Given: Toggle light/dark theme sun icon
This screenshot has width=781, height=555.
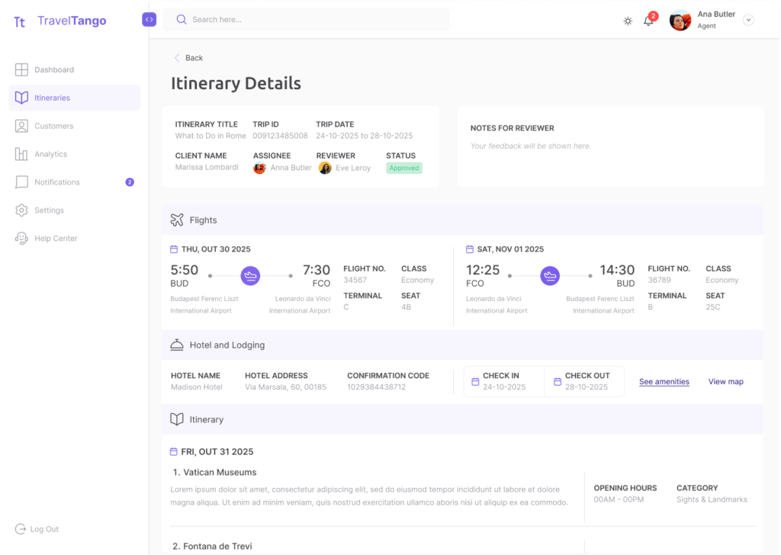Looking at the screenshot, I should pyautogui.click(x=628, y=21).
